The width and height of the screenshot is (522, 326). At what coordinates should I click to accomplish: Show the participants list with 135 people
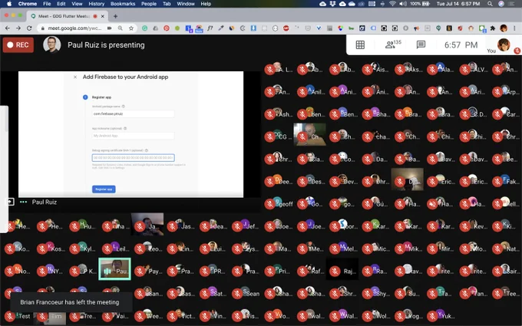(393, 44)
